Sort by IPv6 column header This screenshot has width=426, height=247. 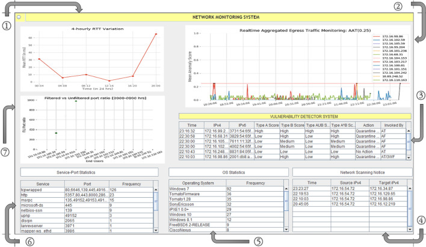click(x=241, y=125)
